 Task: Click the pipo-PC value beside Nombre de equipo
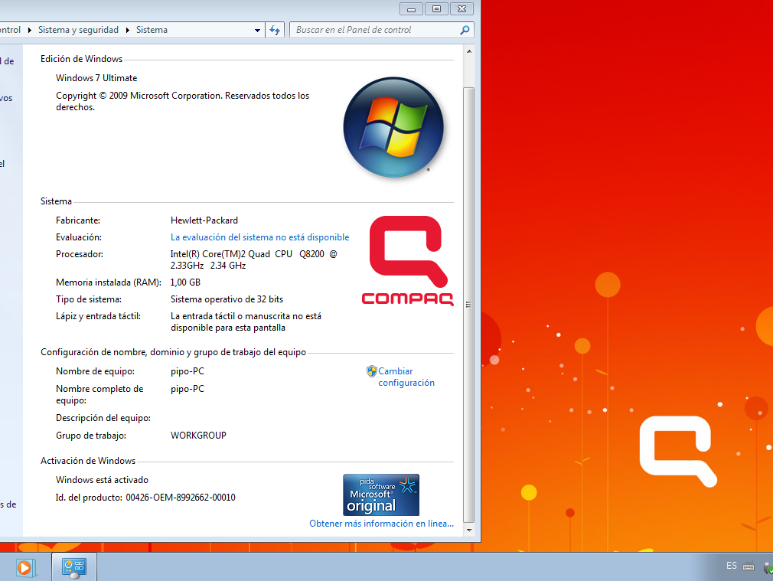click(188, 371)
